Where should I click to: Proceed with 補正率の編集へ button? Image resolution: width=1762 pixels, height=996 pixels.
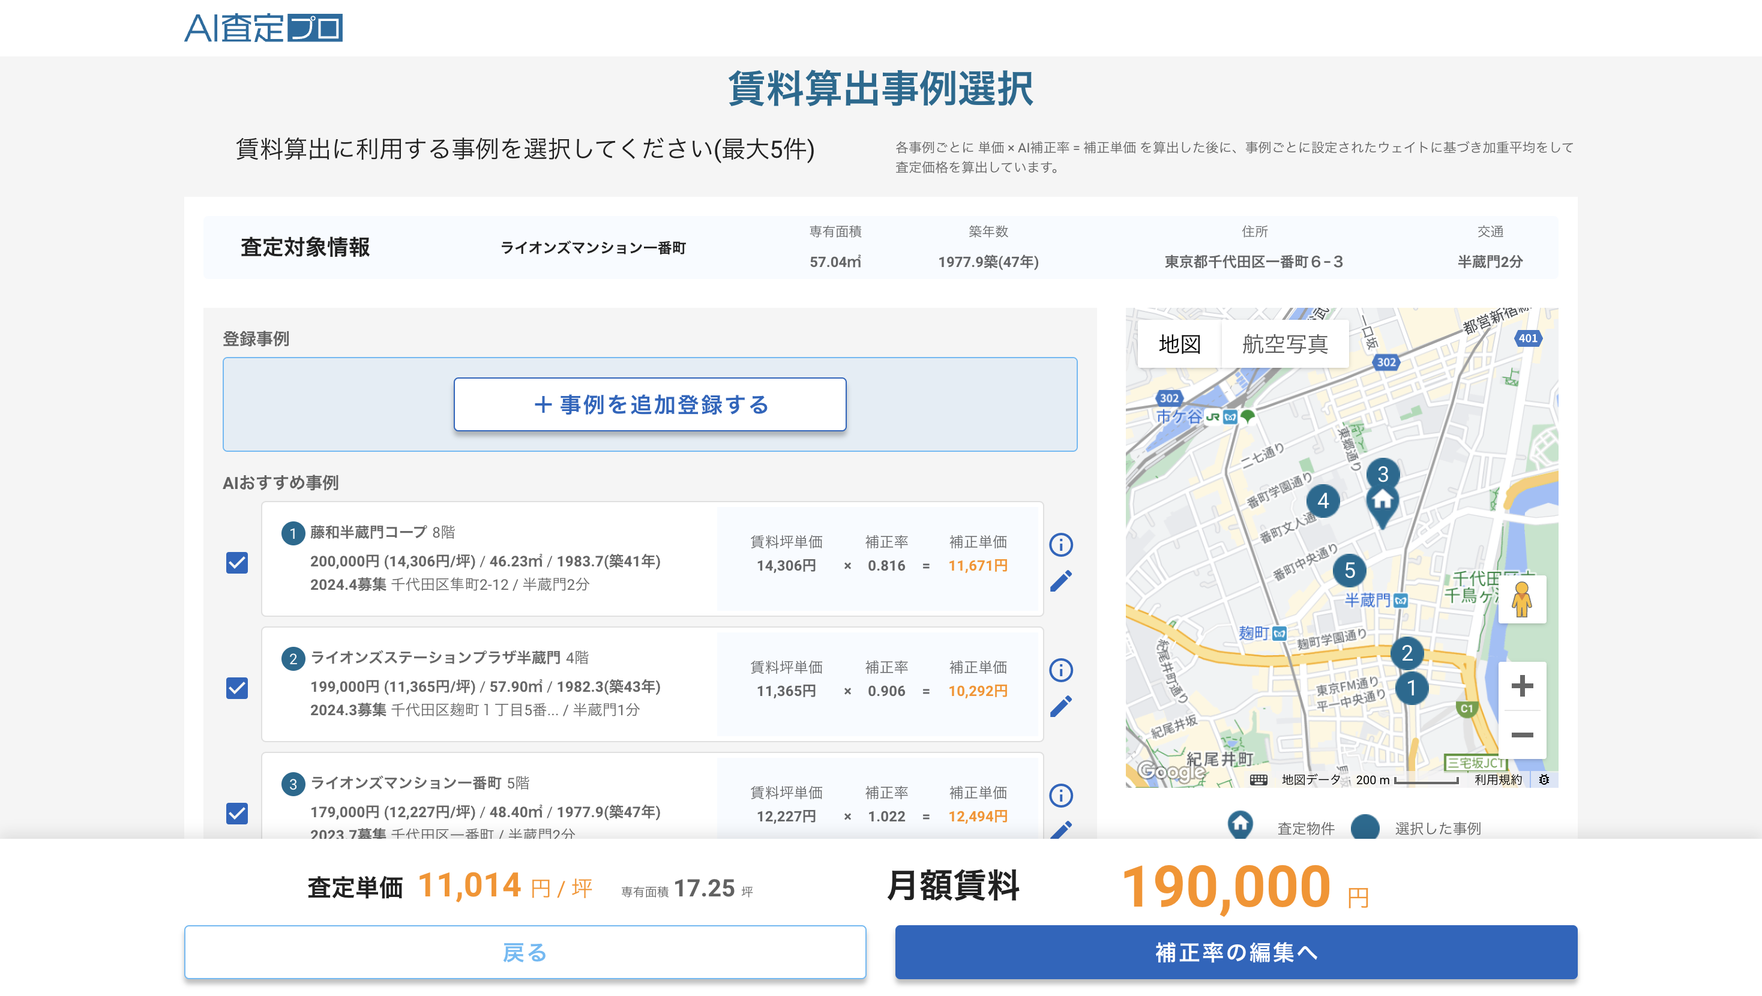click(x=1236, y=952)
